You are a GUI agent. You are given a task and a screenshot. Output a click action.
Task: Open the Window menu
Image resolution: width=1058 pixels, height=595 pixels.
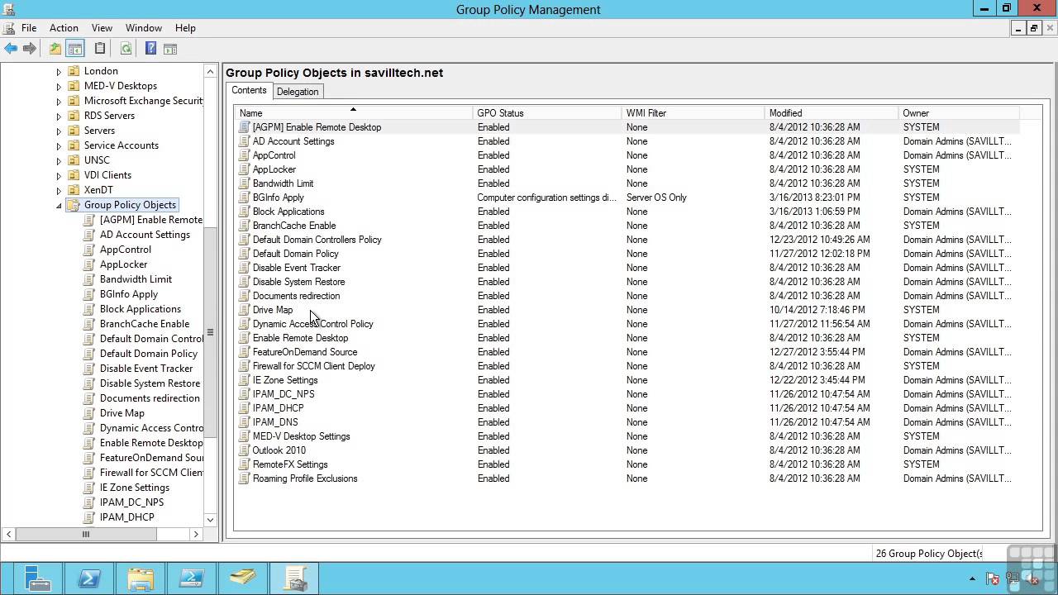coord(144,28)
